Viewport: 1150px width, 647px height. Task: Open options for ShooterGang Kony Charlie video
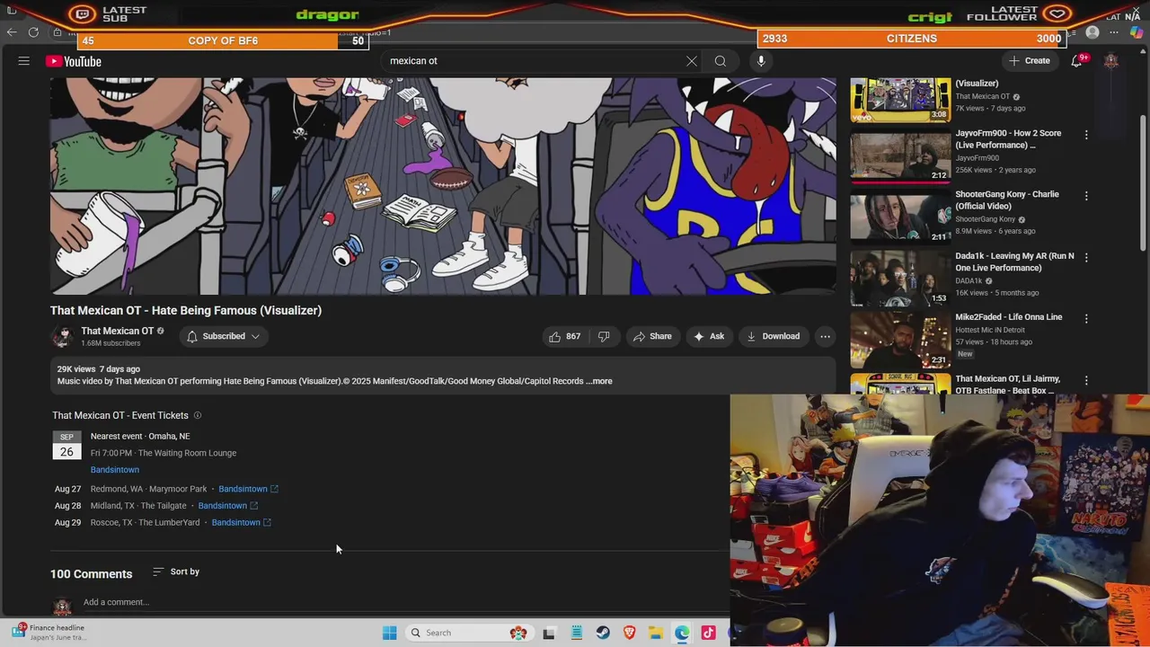(x=1086, y=196)
